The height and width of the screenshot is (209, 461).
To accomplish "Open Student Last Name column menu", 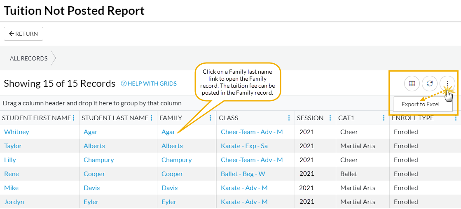I will click(x=152, y=118).
